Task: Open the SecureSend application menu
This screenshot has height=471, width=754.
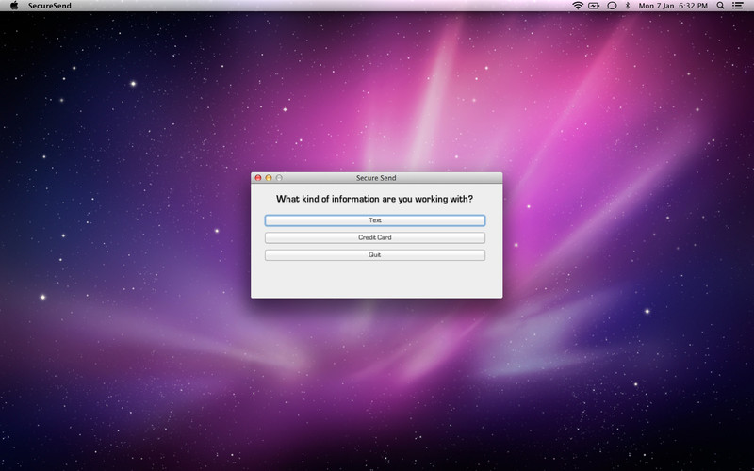Action: click(50, 6)
